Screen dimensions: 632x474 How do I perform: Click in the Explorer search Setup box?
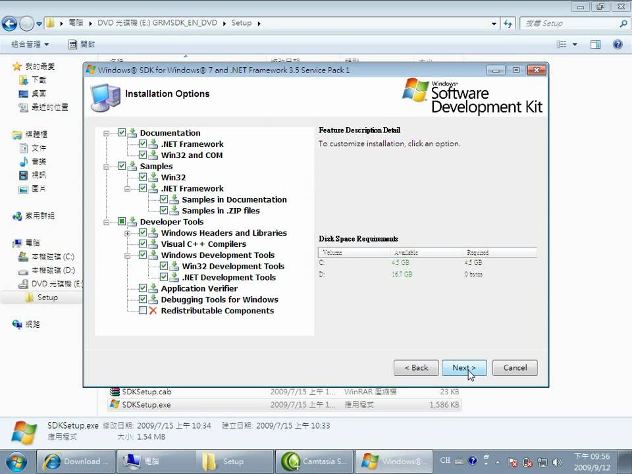coord(574,24)
